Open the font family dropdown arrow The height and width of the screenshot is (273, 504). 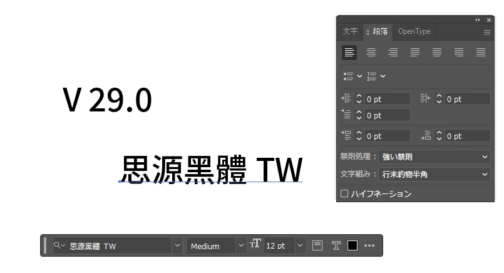pyautogui.click(x=177, y=245)
